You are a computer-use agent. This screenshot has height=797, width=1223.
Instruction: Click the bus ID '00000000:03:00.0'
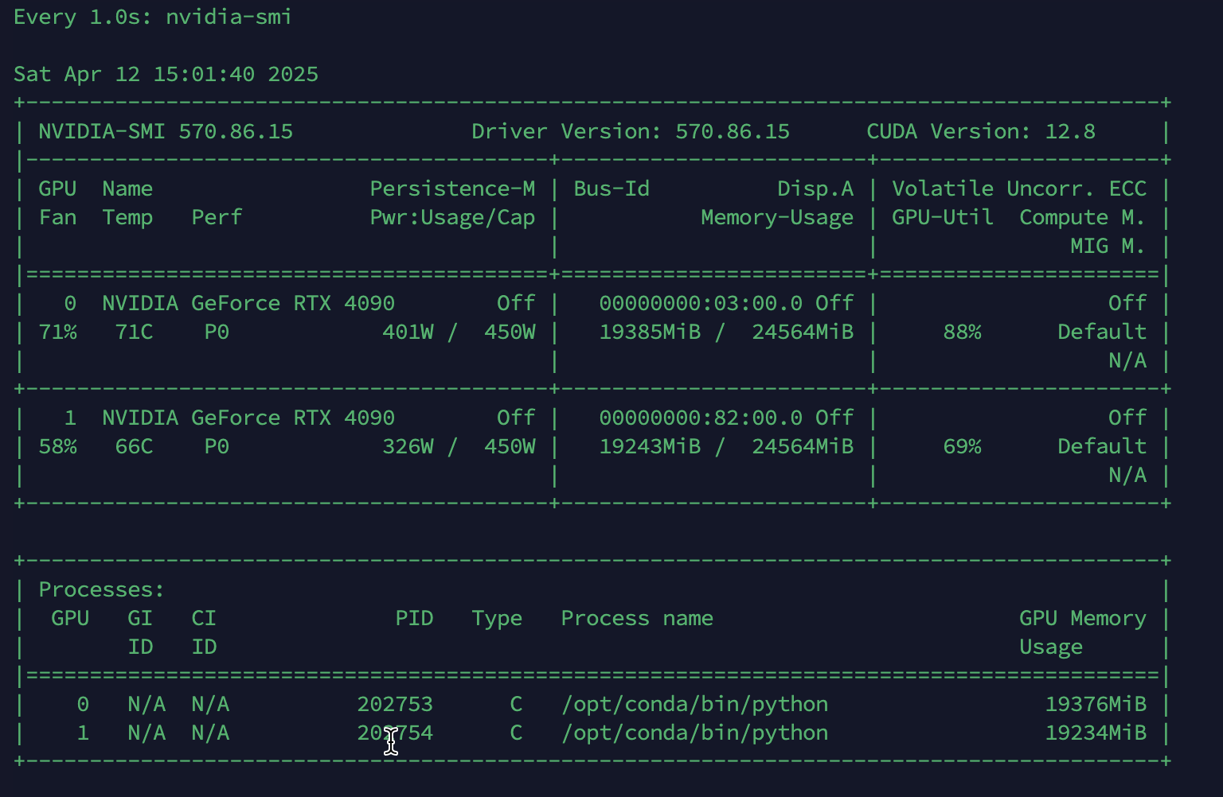point(701,303)
